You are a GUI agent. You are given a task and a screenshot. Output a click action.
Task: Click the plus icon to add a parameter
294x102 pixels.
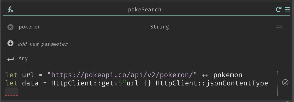tap(10, 43)
